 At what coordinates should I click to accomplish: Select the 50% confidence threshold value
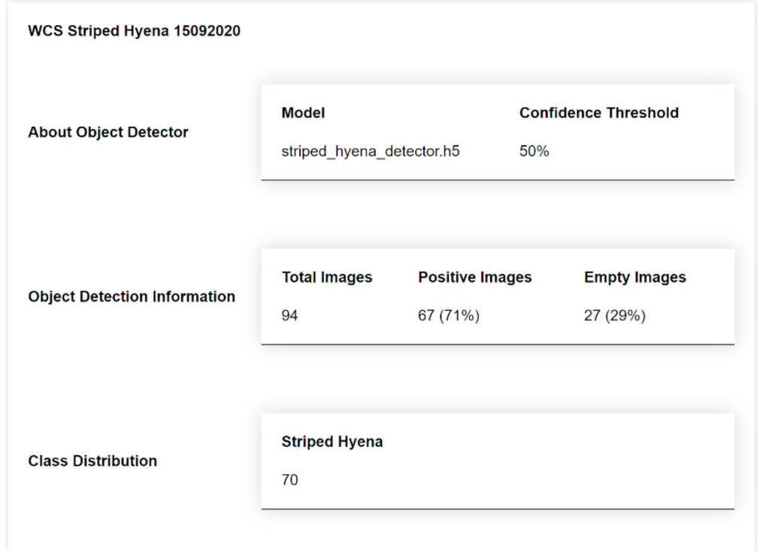(x=534, y=151)
